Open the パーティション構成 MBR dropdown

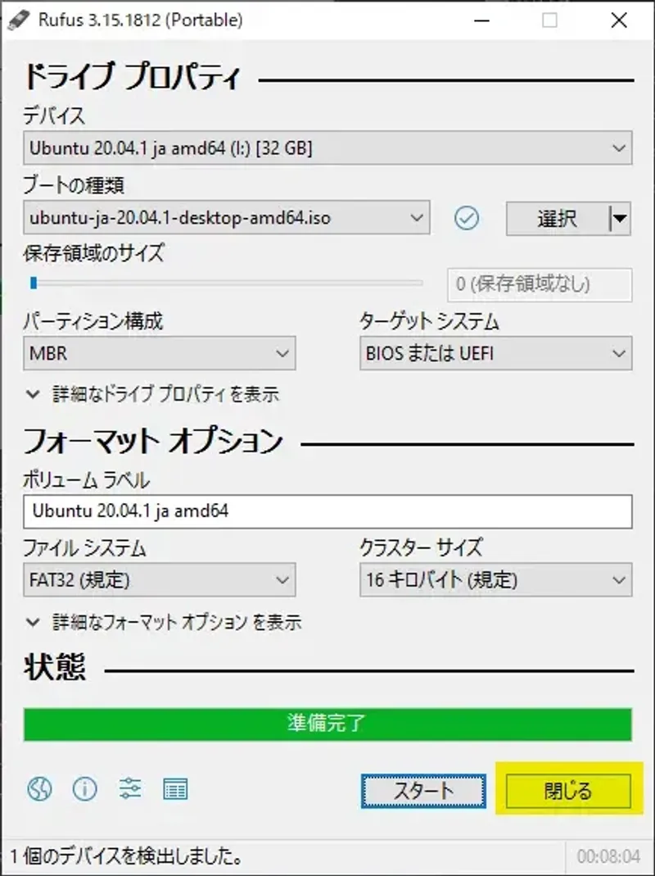(159, 354)
